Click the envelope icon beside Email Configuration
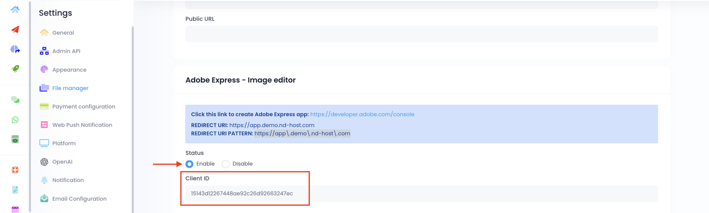 click(44, 199)
